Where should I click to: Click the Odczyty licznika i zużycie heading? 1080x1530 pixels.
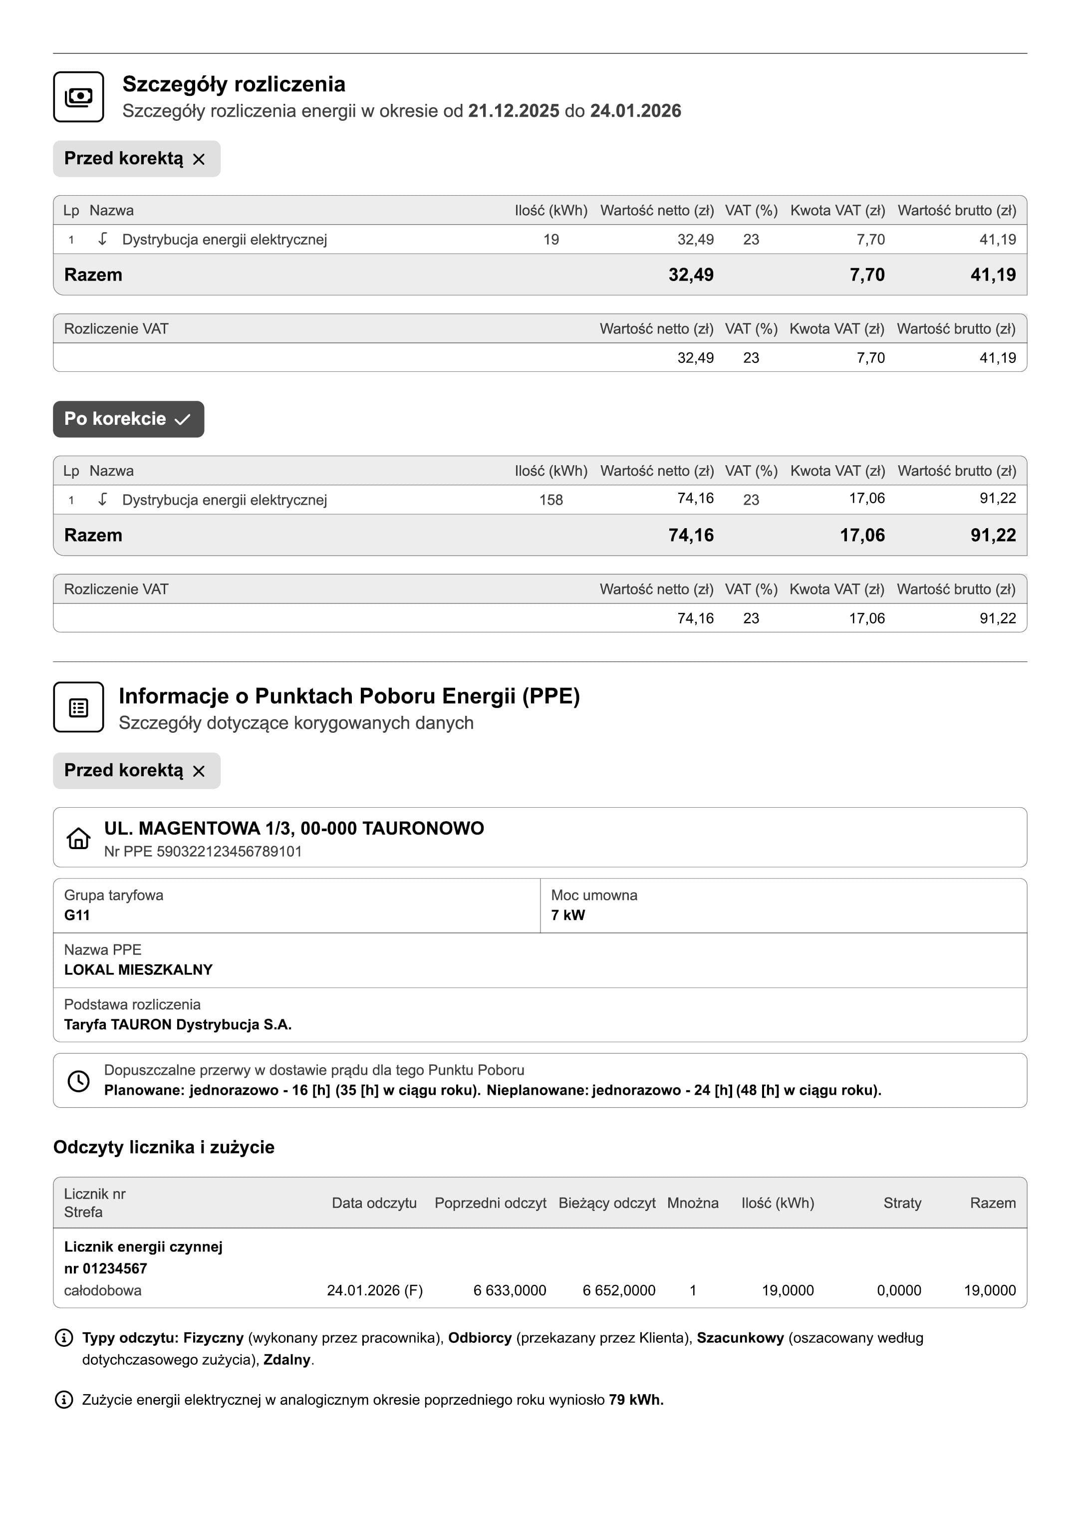click(x=164, y=1147)
